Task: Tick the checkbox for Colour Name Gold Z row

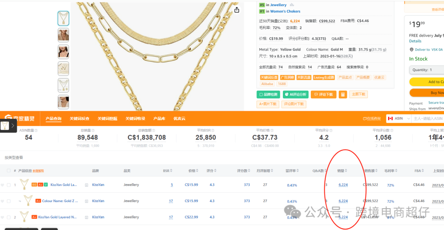Action: pos(9,201)
